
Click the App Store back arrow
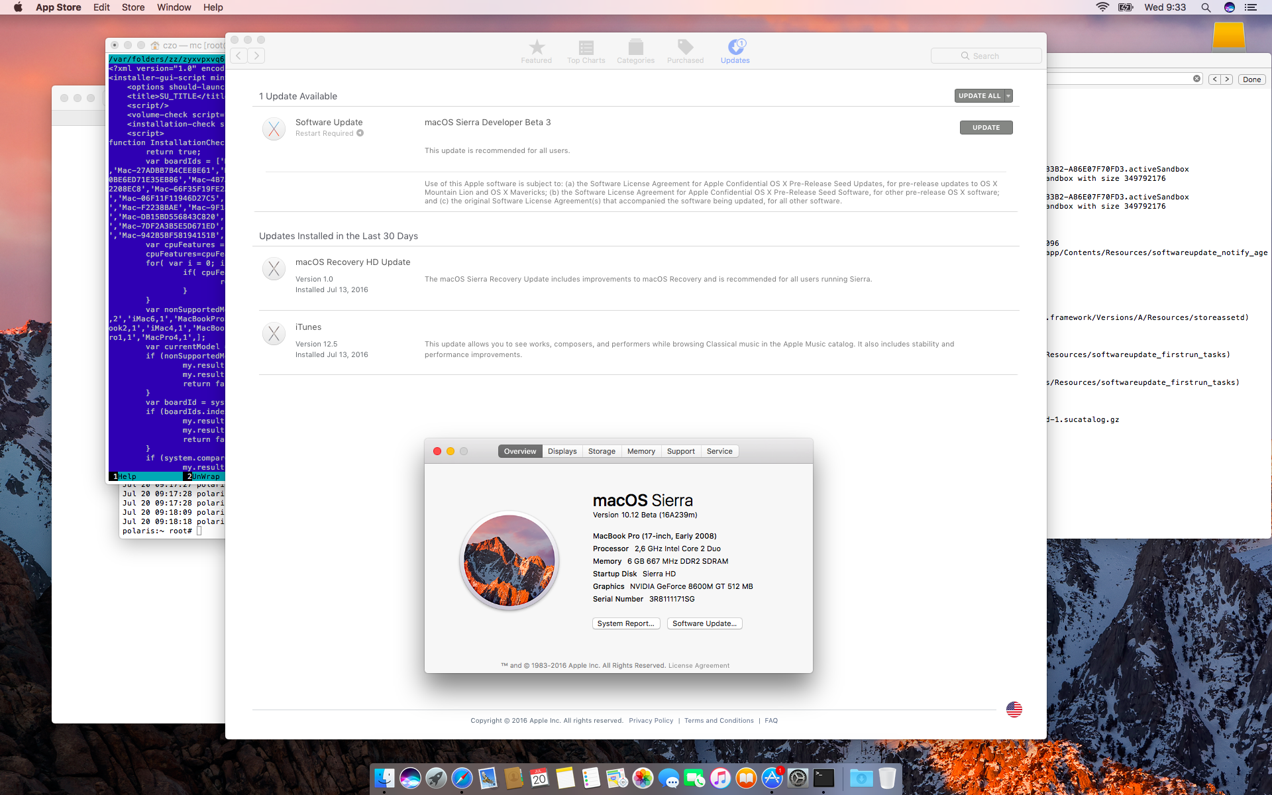tap(239, 56)
